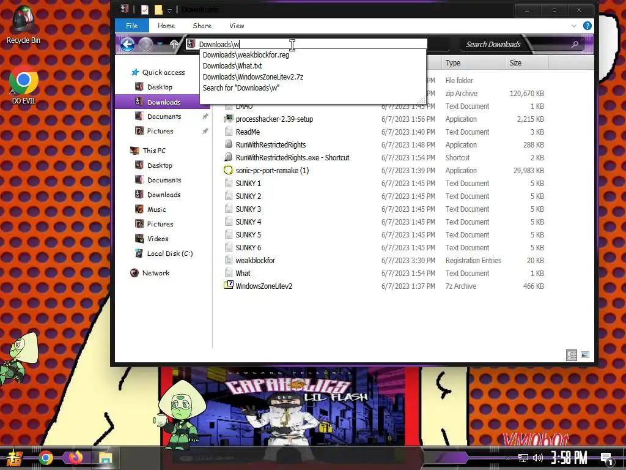Select Documents under This PC
The width and height of the screenshot is (626, 470).
164,181
